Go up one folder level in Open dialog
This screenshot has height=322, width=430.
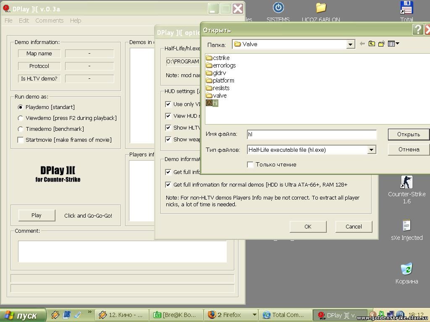[372, 44]
